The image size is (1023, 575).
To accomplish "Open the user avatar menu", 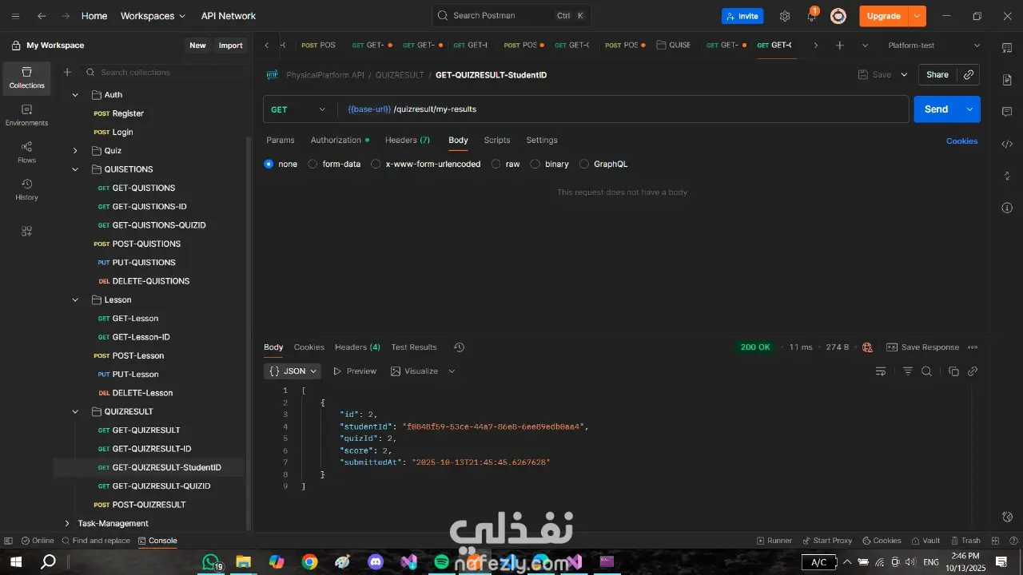I will click(838, 16).
